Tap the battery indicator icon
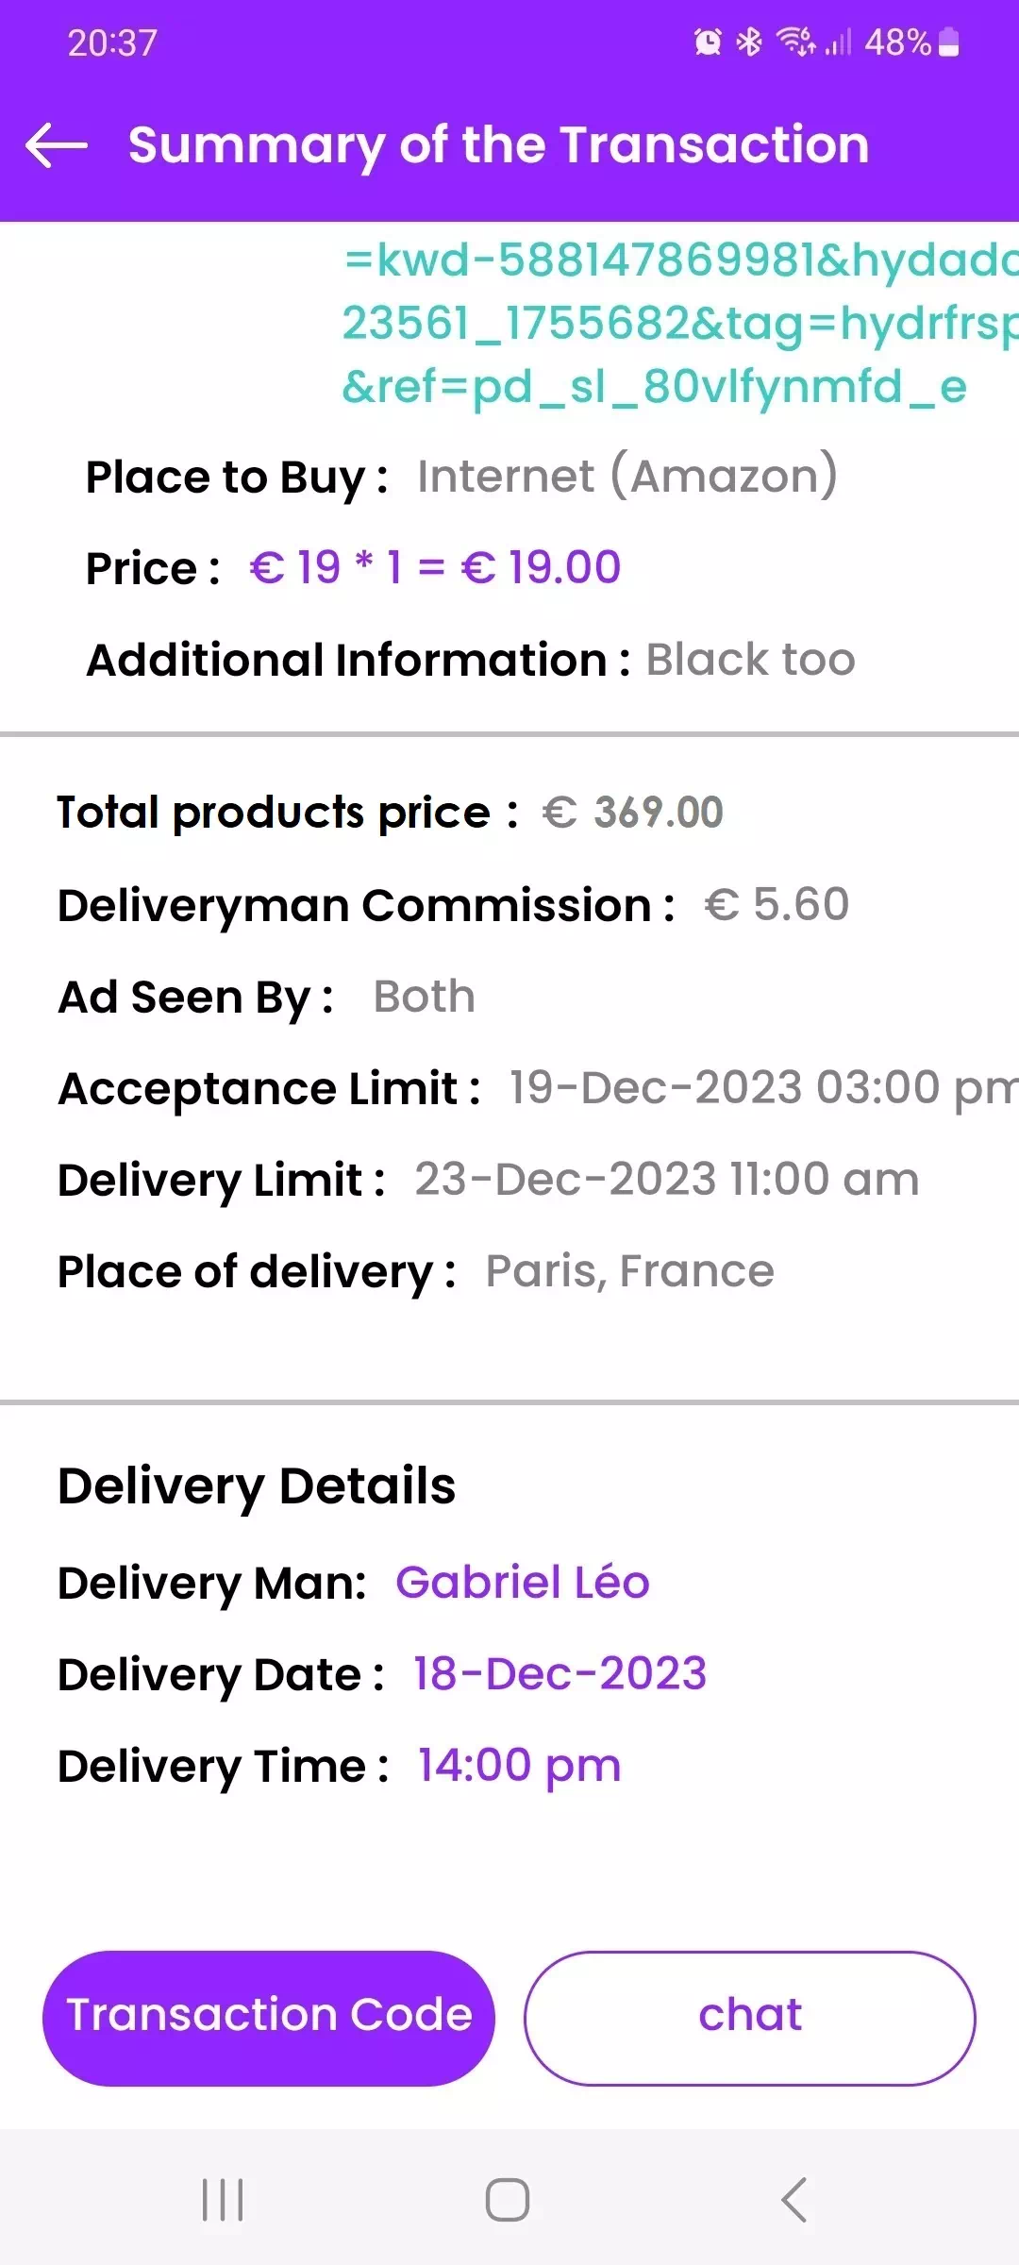This screenshot has width=1019, height=2265. coord(950,42)
